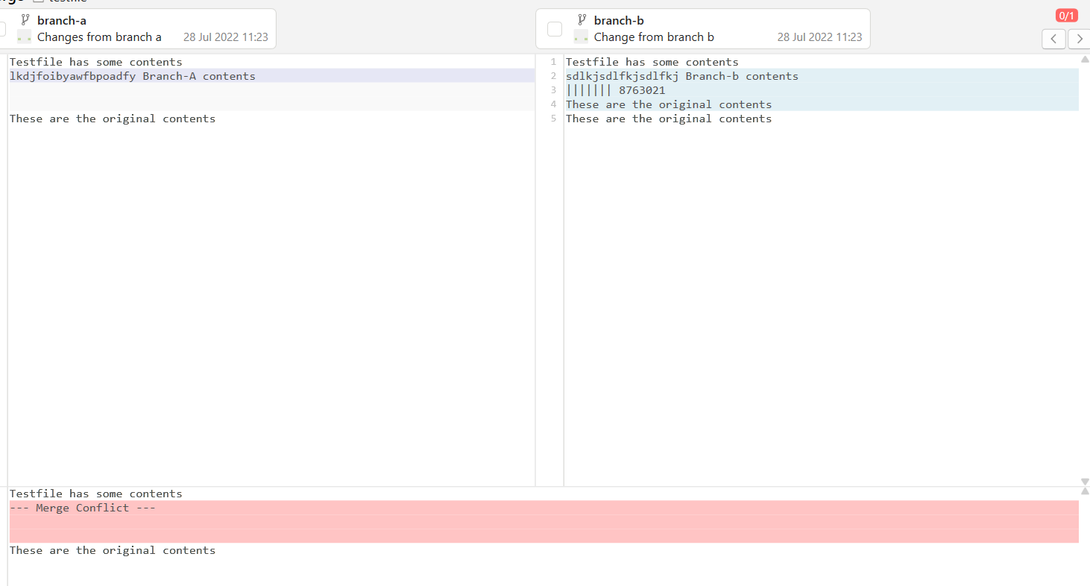Screen dimensions: 1090x586
Task: Click the branch icon next to branch-b
Action: coord(581,20)
